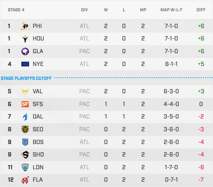Viewport: 213px width, 187px height.
Task: Click the Boston Uprising shield logo
Action: [26, 142]
